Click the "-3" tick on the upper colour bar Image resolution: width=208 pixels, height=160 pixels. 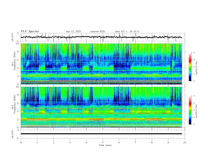tap(194, 53)
